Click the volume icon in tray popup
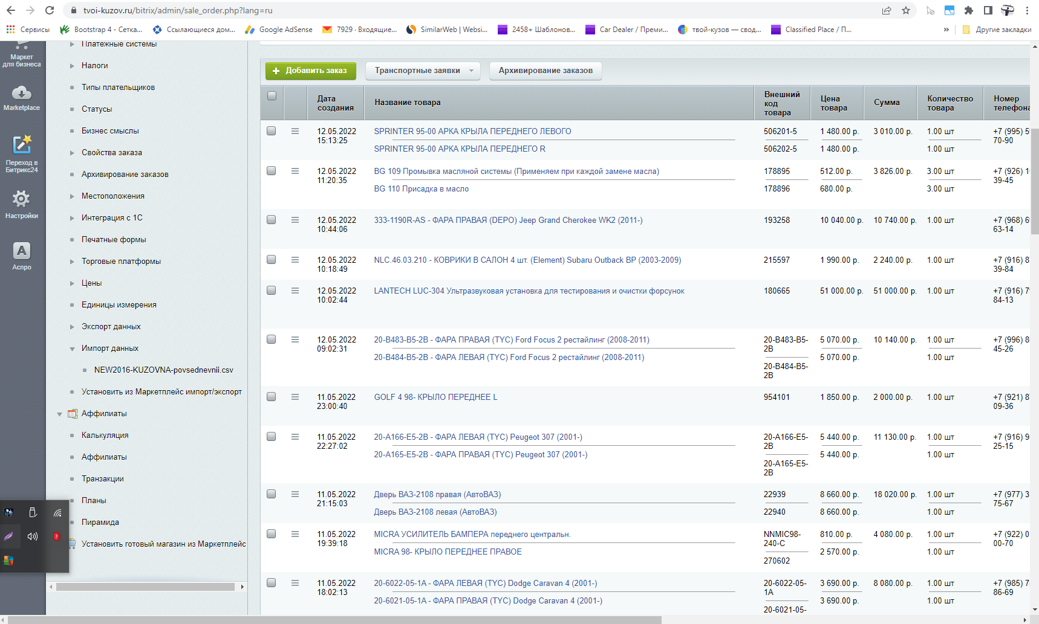1039x624 pixels. point(33,536)
